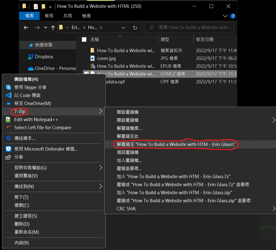Click the EPUB book file icon

coord(93,66)
